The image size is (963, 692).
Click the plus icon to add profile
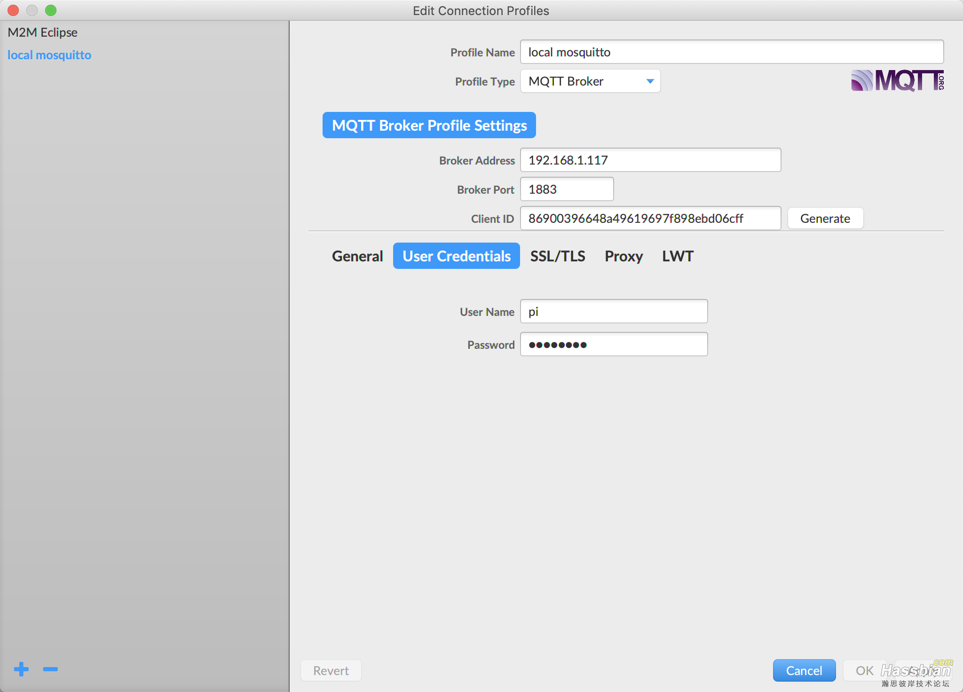(x=21, y=669)
